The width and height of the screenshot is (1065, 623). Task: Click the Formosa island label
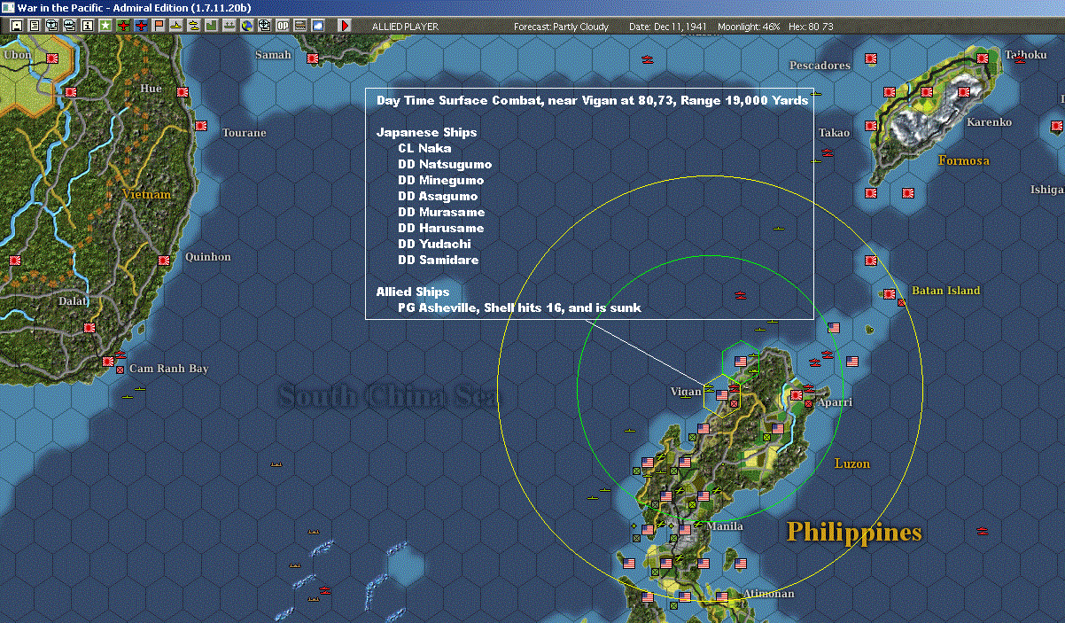click(x=963, y=160)
